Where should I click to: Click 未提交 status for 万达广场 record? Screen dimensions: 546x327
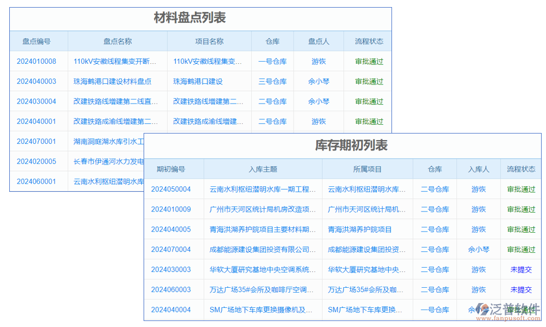click(520, 289)
